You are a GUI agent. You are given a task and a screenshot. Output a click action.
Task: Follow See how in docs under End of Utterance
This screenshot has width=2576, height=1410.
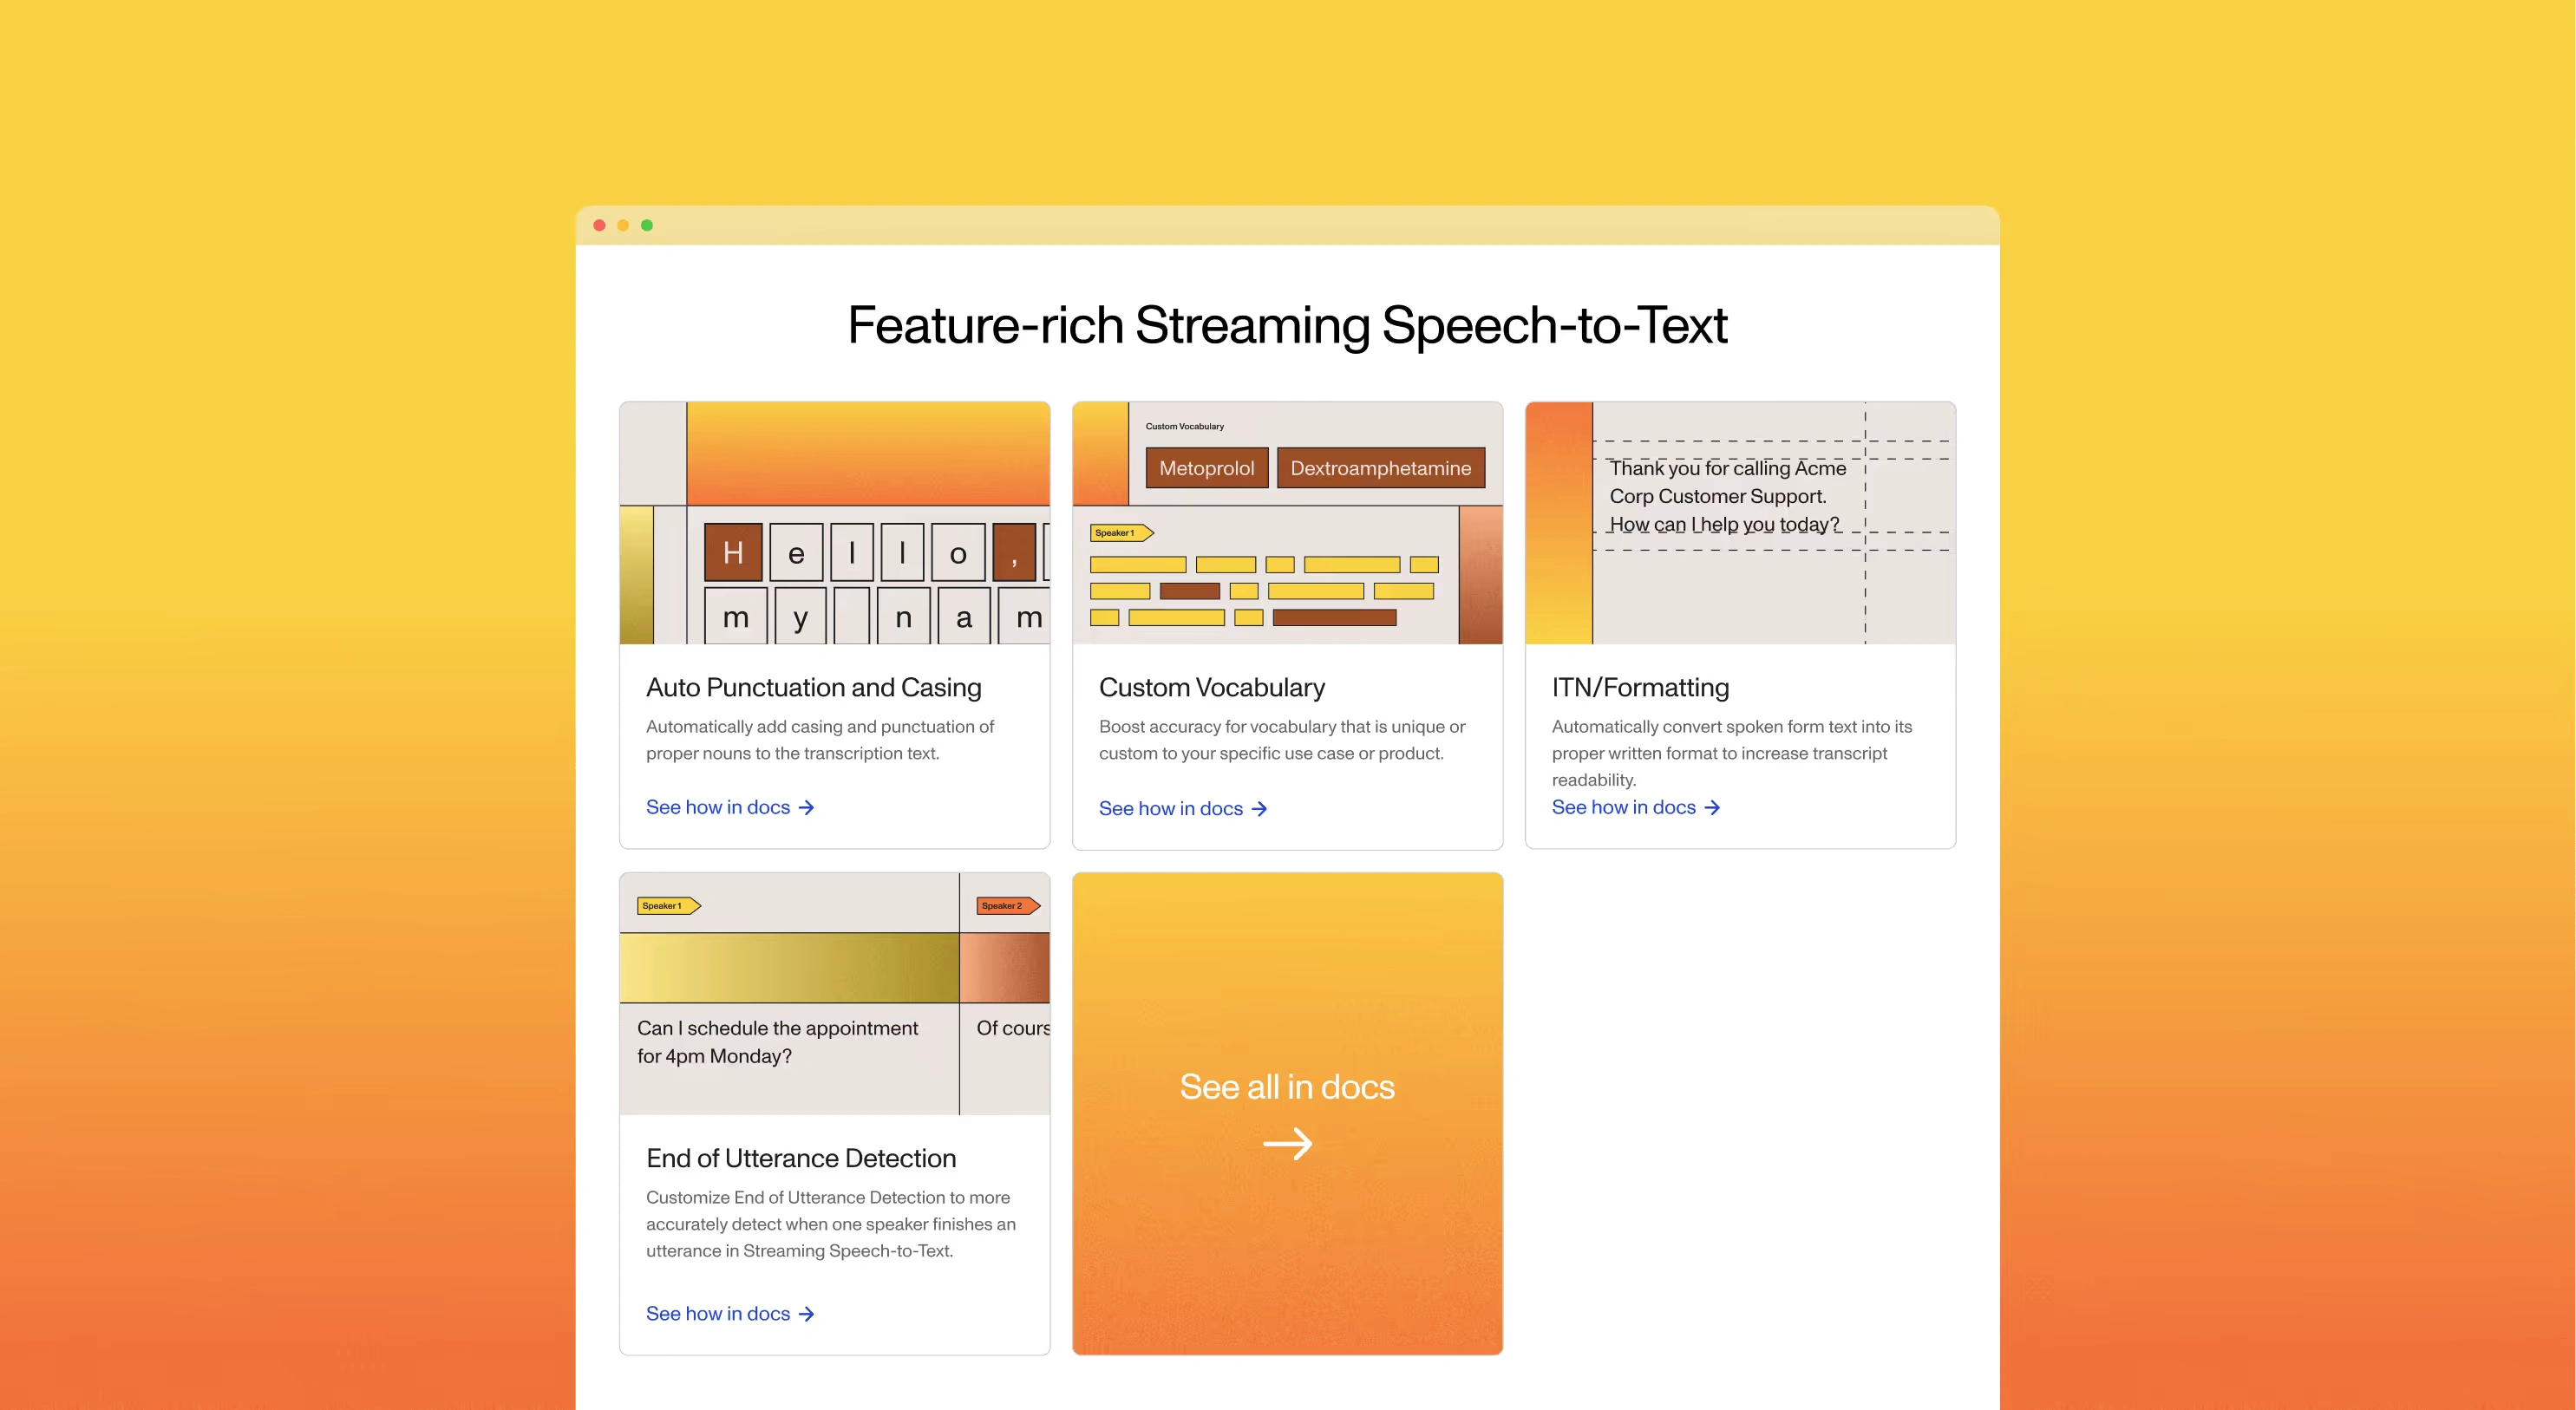tap(718, 1314)
